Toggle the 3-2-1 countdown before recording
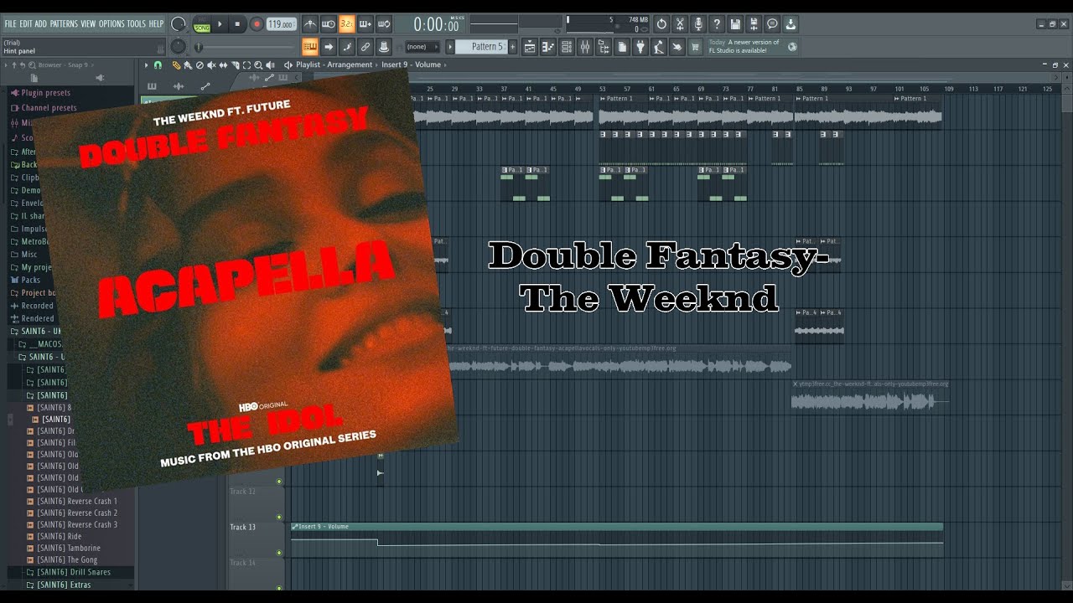The image size is (1073, 603). [x=347, y=24]
